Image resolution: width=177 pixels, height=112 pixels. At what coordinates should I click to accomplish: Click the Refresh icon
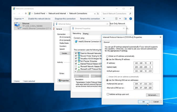tap(98, 14)
